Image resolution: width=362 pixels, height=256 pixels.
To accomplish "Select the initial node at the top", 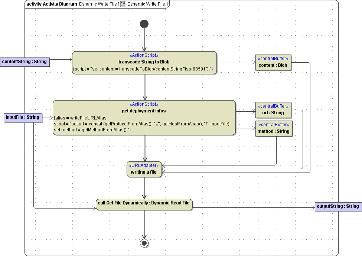I will pyautogui.click(x=144, y=24).
